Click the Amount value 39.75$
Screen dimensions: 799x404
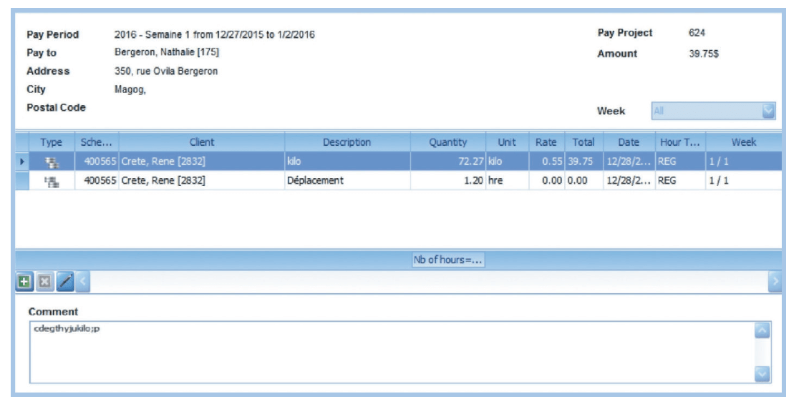click(704, 54)
